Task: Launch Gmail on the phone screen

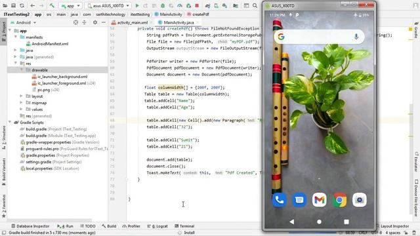Action: pyautogui.click(x=320, y=200)
